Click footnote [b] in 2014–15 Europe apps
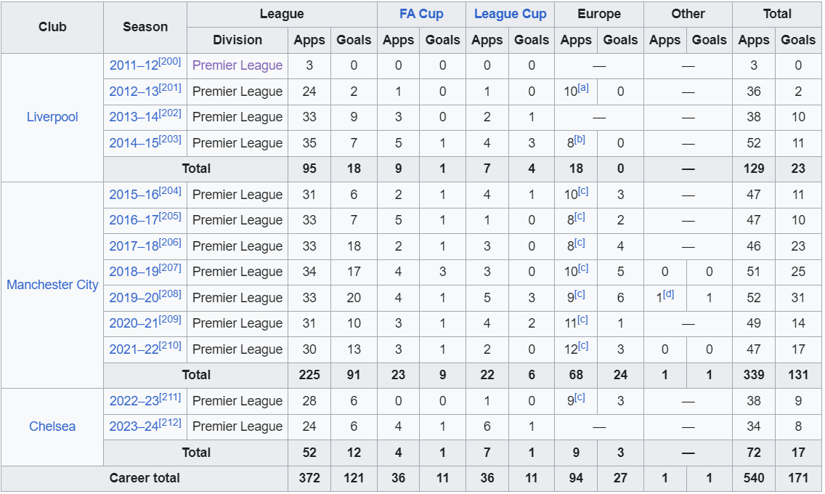 coord(580,139)
